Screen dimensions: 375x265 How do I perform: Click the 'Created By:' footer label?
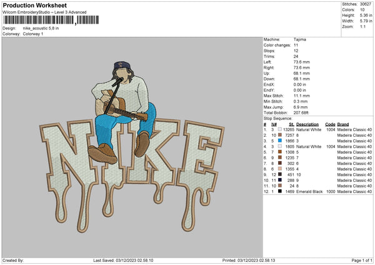click(13, 261)
